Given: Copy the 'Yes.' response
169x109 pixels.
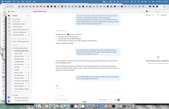Looking at the screenshot, I should pos(56,88).
